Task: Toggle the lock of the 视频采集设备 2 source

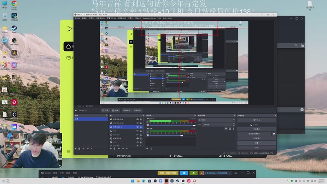Action: click(141, 123)
